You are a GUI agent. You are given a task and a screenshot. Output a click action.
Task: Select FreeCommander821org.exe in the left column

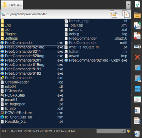click(32, 47)
